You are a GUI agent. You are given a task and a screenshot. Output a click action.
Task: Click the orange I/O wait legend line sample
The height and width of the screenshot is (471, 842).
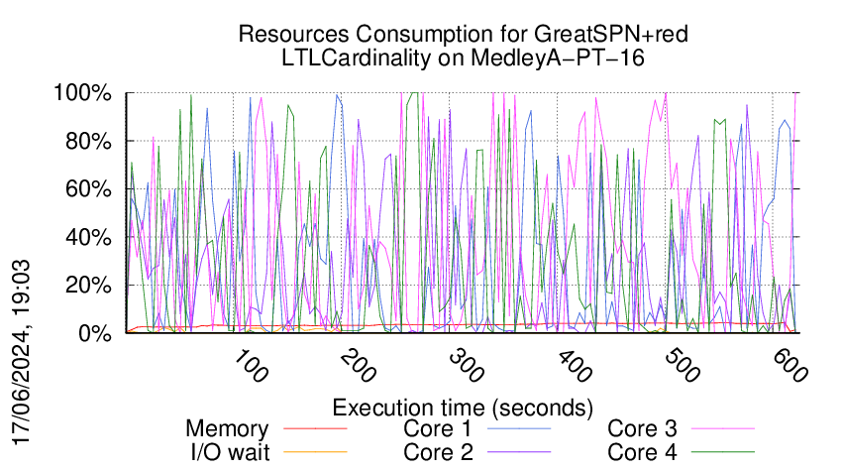click(x=315, y=452)
